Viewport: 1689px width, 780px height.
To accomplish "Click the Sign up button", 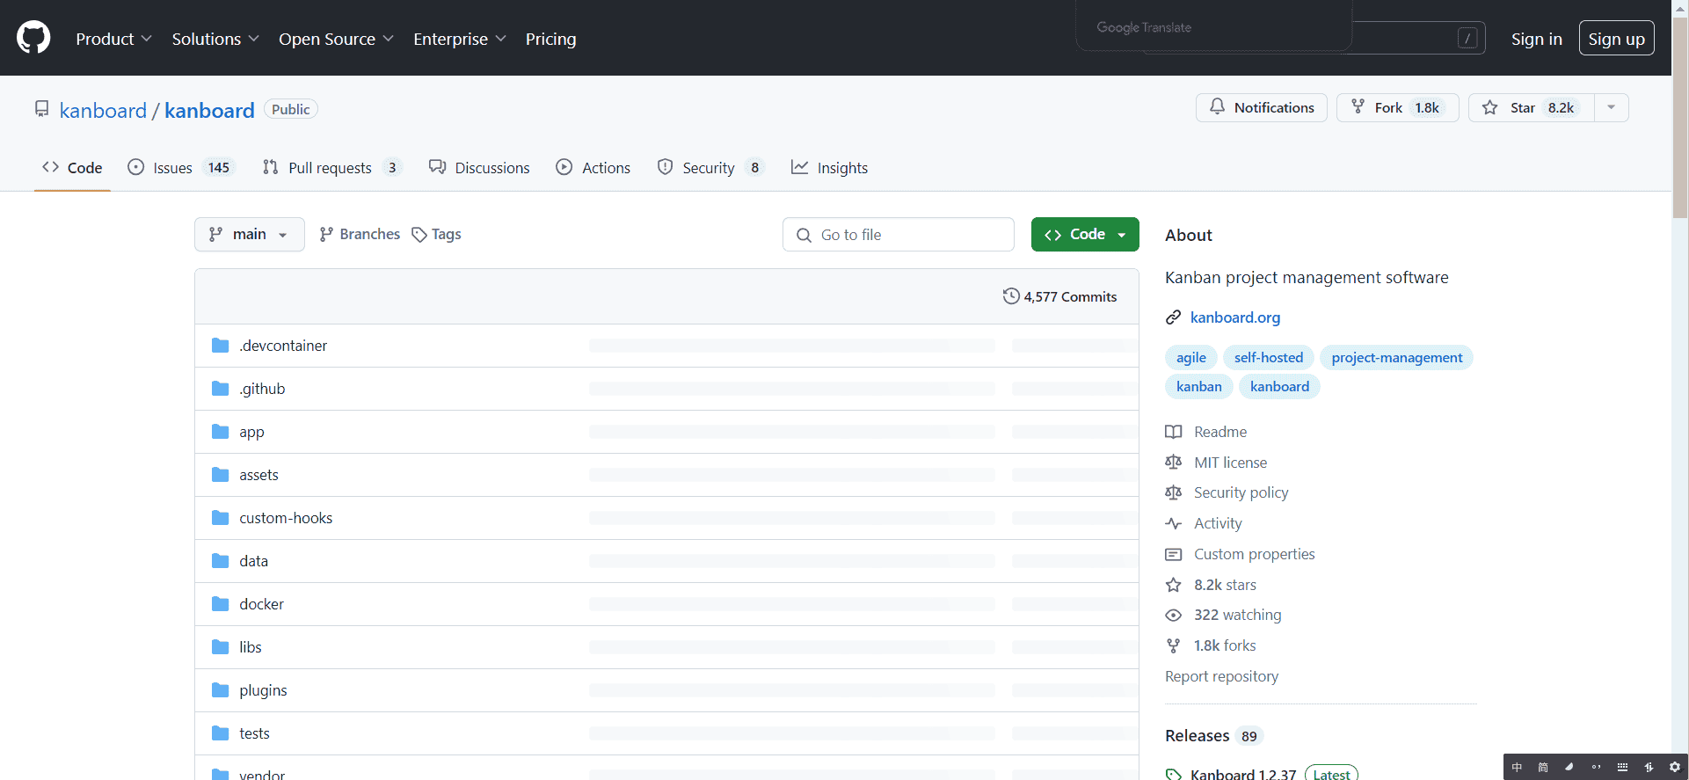I will (x=1616, y=39).
